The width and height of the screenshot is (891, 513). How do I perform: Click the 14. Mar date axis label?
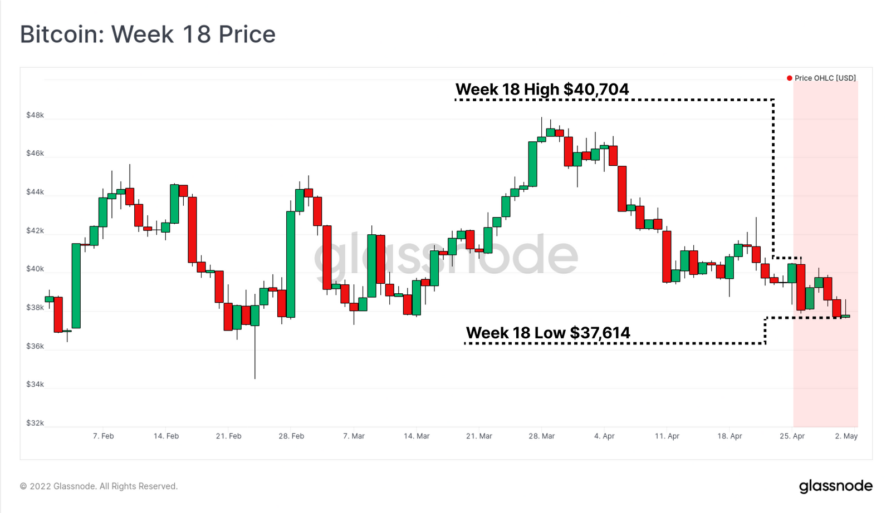point(417,436)
